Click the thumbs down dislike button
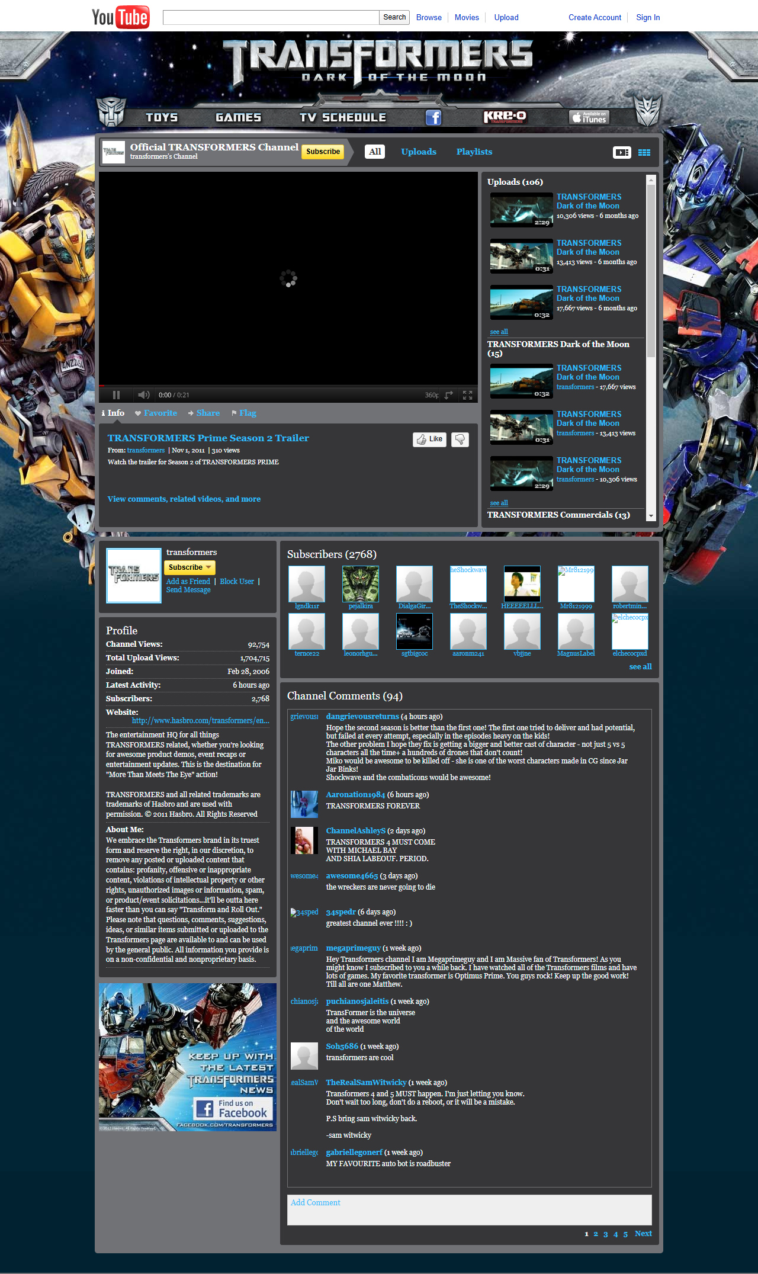The height and width of the screenshot is (1274, 758). pos(460,439)
